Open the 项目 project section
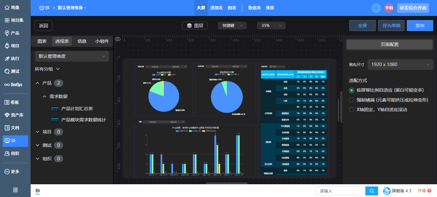 tap(12, 46)
